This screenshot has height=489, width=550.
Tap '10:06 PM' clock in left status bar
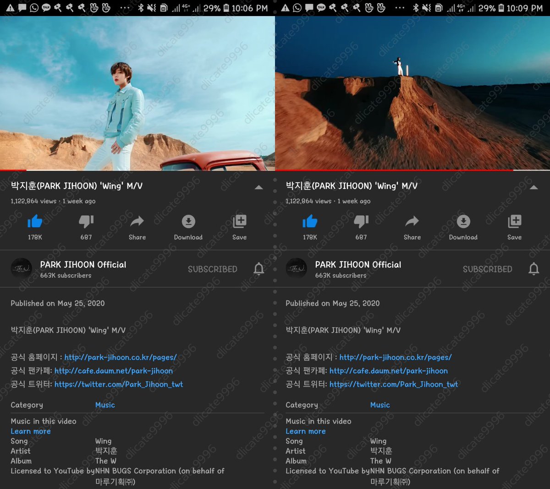pos(249,8)
